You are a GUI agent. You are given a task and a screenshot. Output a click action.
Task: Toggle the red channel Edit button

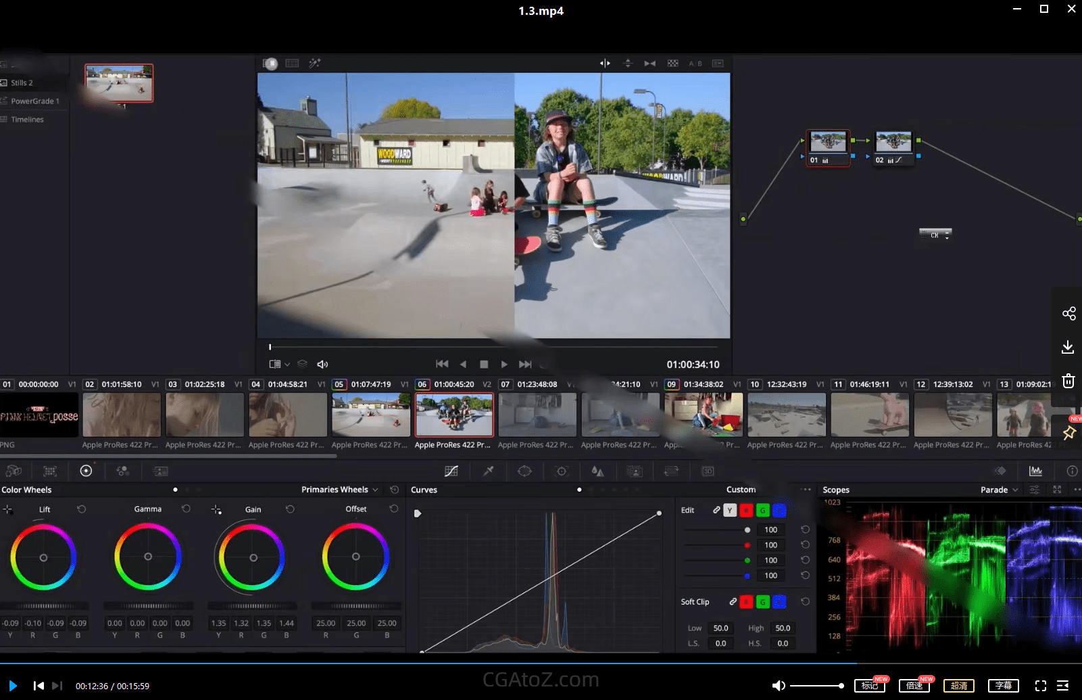[x=746, y=510]
